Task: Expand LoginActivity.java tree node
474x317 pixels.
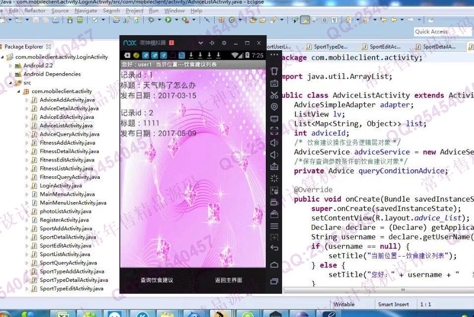Action: [27, 186]
